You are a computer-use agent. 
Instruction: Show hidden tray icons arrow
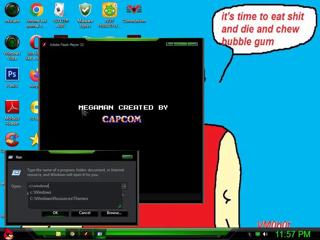pyautogui.click(x=250, y=234)
